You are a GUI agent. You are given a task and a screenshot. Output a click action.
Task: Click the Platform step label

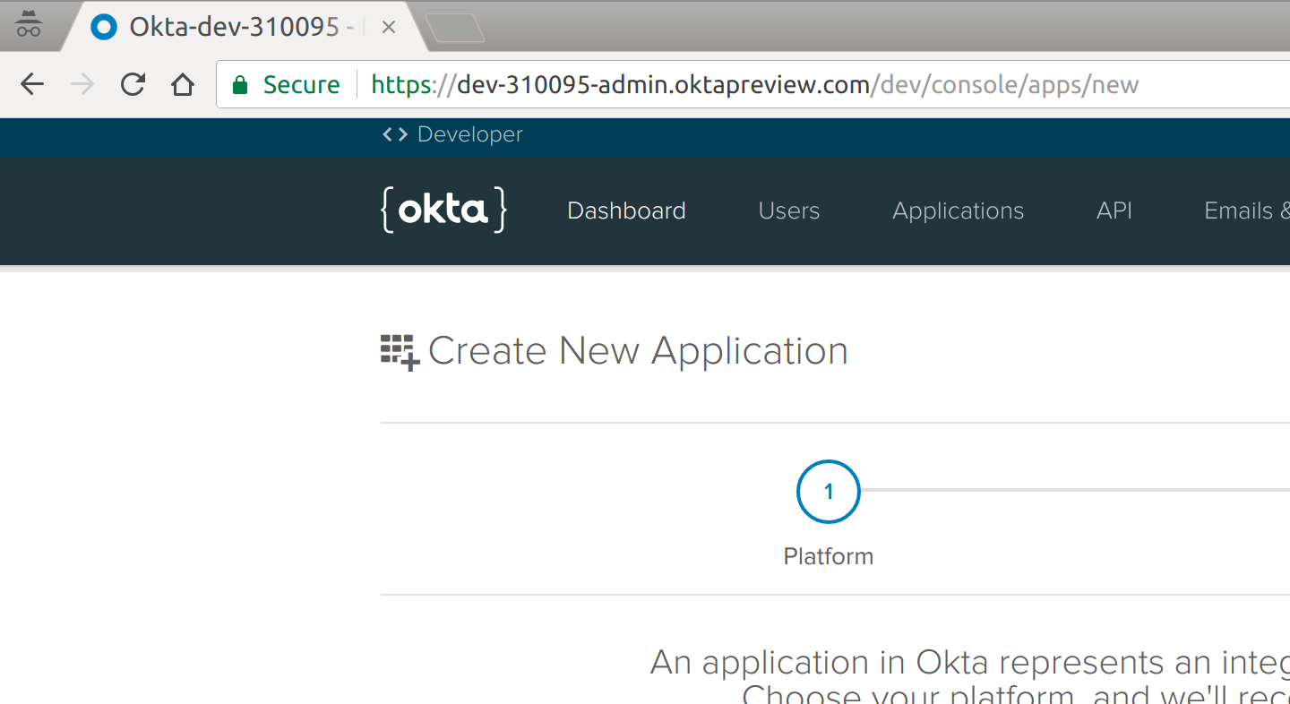[828, 555]
